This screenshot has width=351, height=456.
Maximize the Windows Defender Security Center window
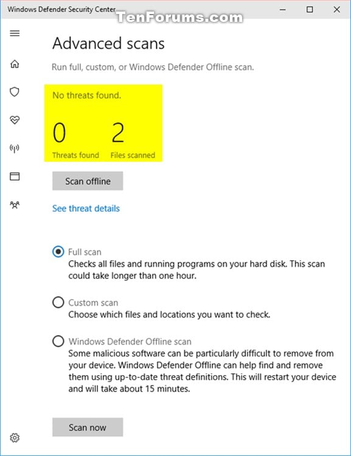(310, 10)
